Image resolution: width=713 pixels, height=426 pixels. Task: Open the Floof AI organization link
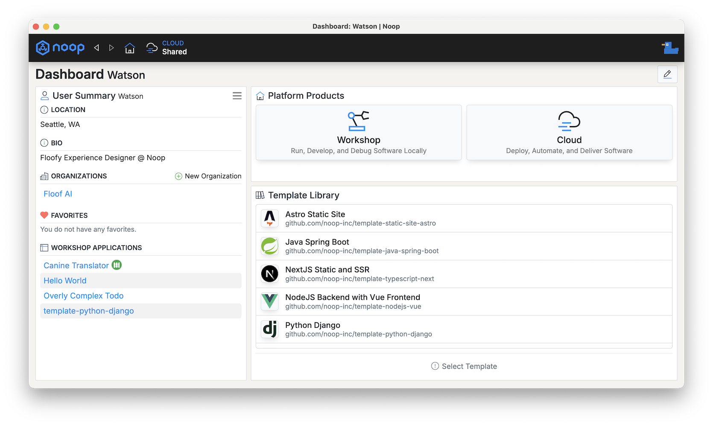[58, 194]
